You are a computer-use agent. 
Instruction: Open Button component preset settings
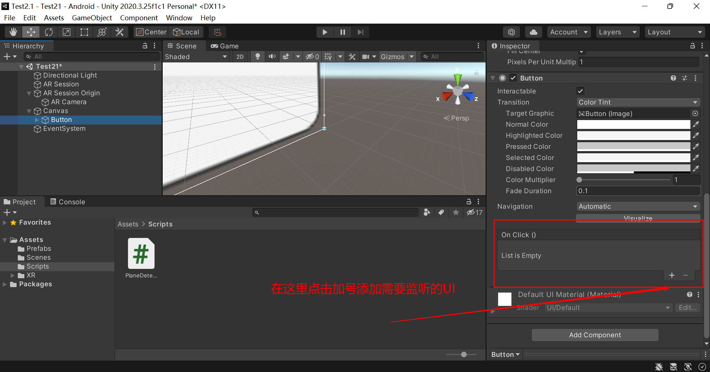coord(684,78)
